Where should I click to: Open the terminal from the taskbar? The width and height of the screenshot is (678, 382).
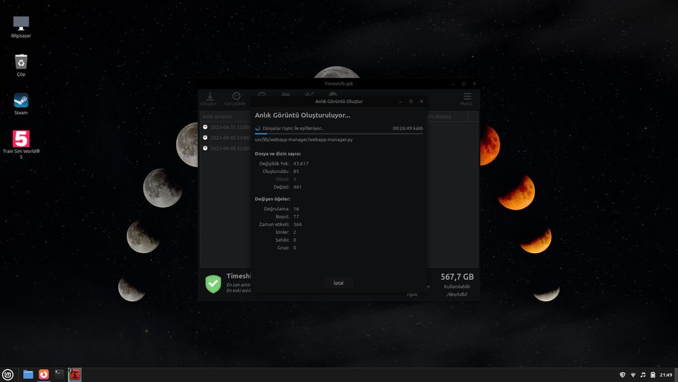click(x=59, y=375)
